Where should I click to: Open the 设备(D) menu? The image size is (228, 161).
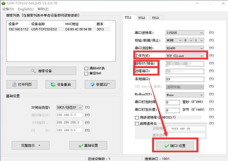(x=8, y=9)
